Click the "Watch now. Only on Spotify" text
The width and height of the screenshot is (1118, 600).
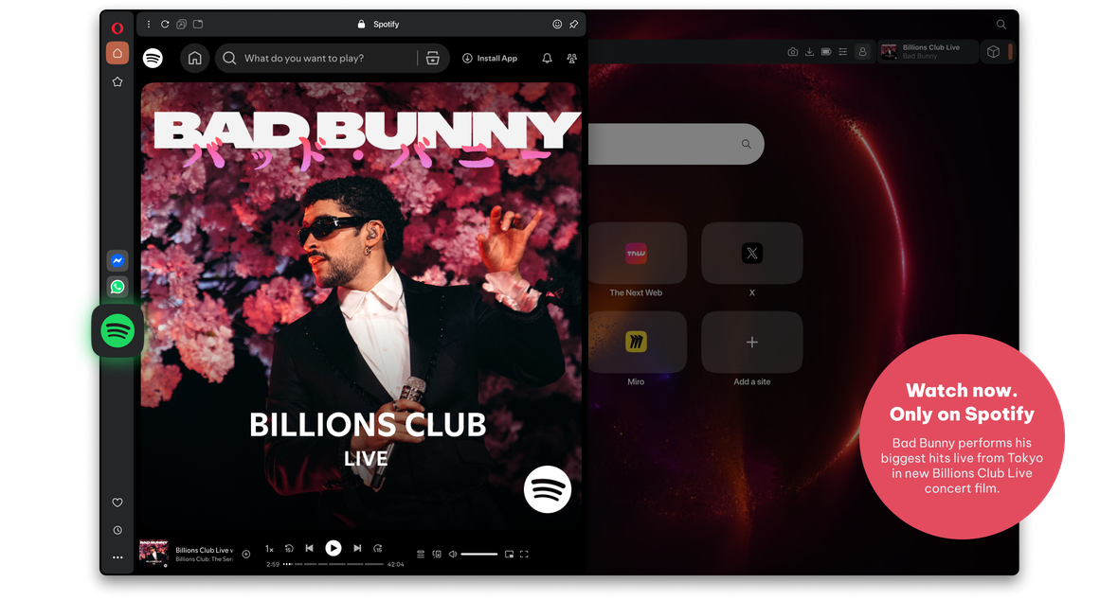(962, 402)
